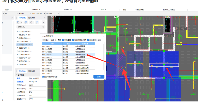The image size is (214, 103).
Task: Click the 楼层 column header in dialog table
Action: tap(69, 44)
